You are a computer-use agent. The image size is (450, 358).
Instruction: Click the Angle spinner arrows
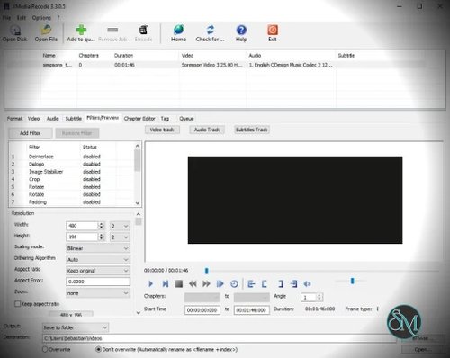coord(319,297)
